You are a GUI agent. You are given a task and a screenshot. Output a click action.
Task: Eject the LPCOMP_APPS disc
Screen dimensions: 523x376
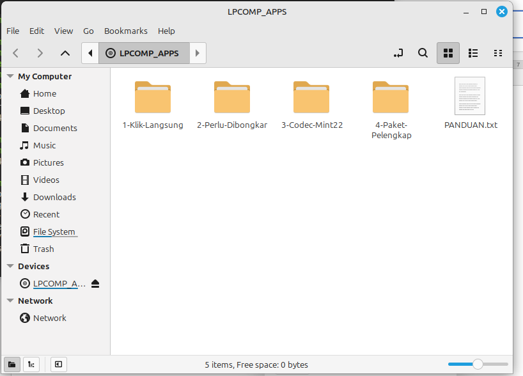click(95, 283)
